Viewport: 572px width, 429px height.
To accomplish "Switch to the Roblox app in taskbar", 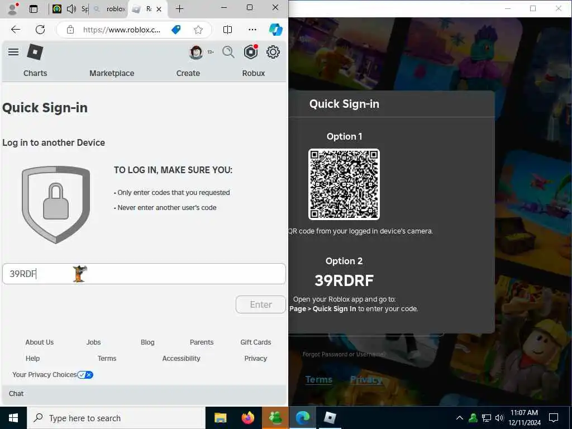I will [x=330, y=418].
